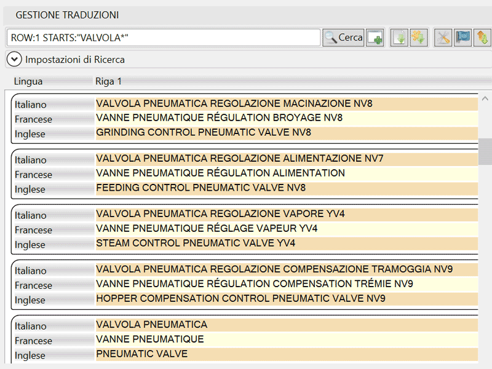Select English text STEAM CONTROL PNEUMATIC VALVE YV4
The image size is (492, 369).
[x=196, y=244]
